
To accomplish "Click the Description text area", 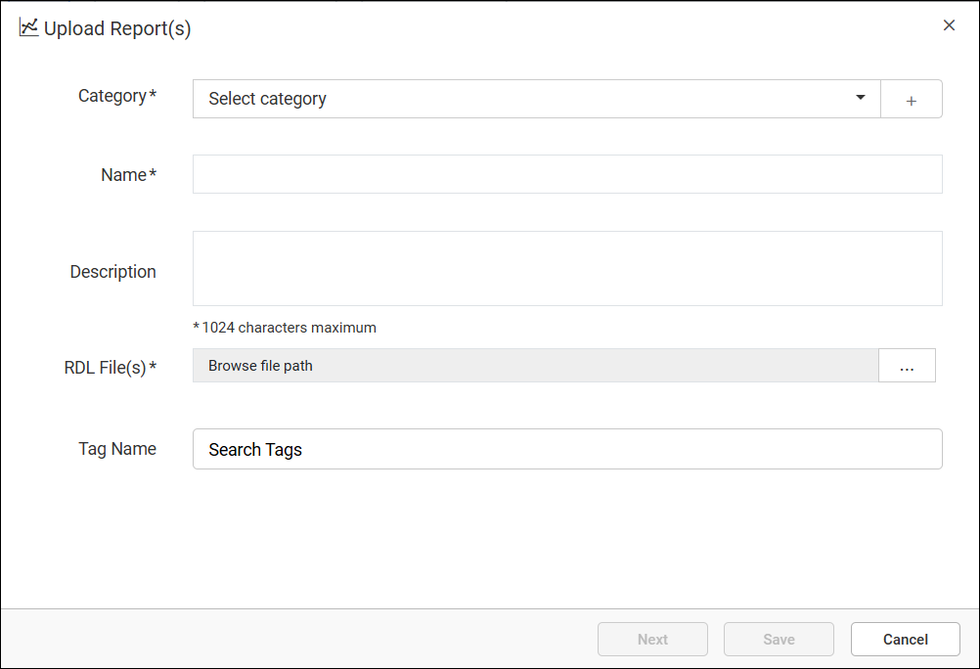I will [567, 267].
